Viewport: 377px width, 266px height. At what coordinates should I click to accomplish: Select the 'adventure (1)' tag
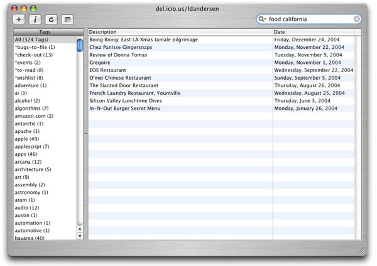45,86
